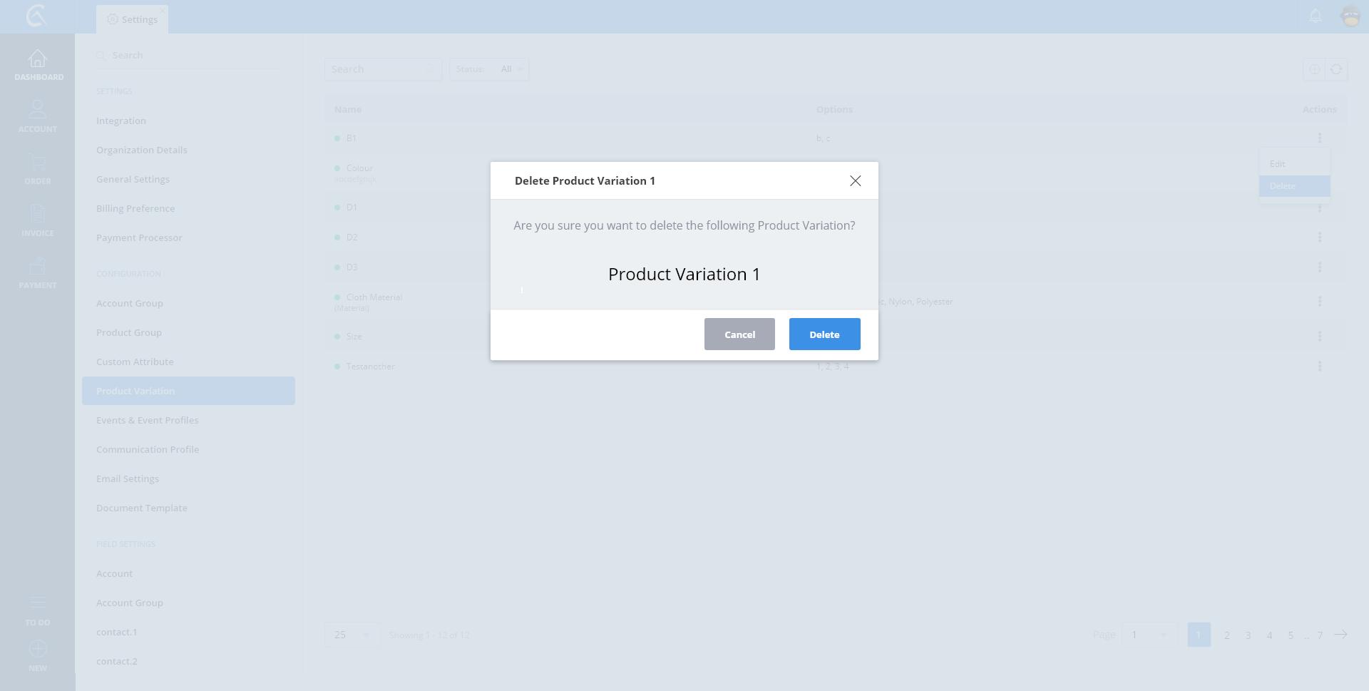The width and height of the screenshot is (1369, 691).
Task: Confirm with the blue Delete button
Action: (x=824, y=334)
